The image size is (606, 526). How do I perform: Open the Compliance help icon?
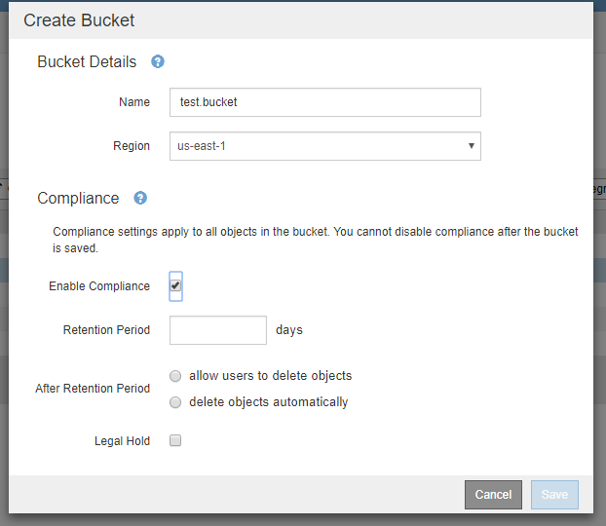(140, 198)
